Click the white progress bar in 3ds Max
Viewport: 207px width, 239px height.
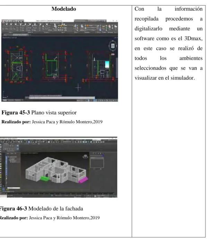14,188
